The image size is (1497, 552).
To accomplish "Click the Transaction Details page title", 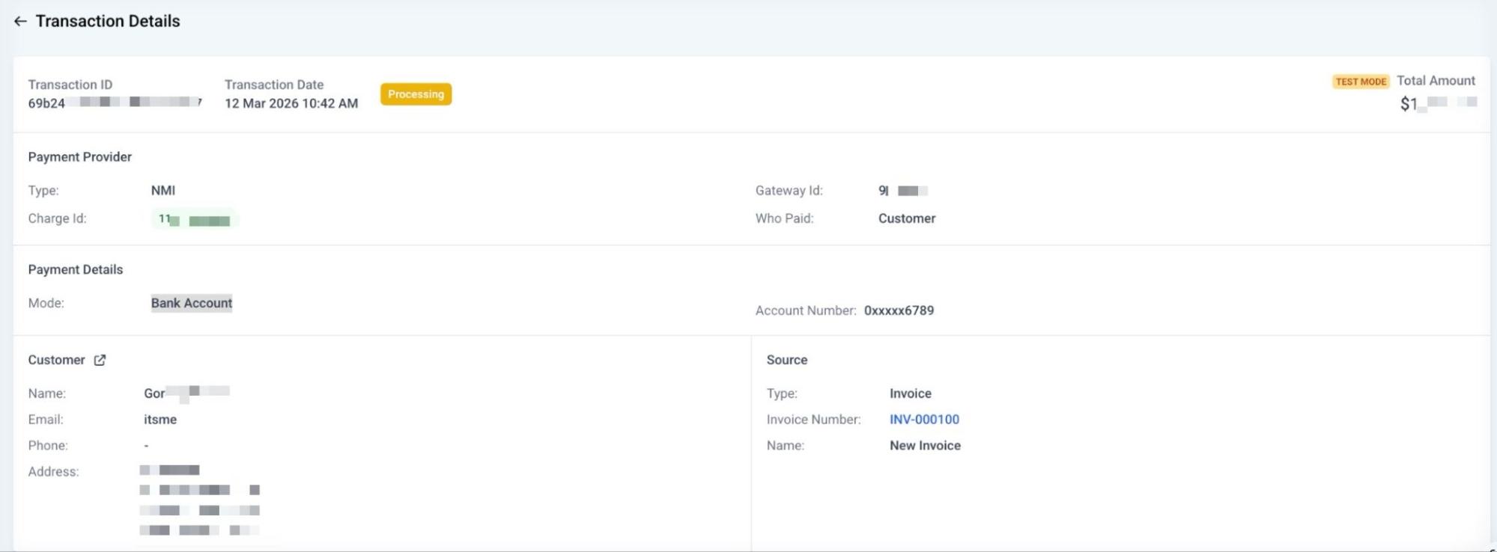I will point(108,22).
